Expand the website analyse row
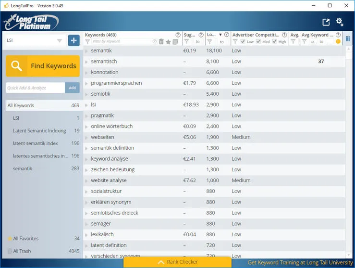Viewport: 355px width, 268px height. tap(86, 181)
